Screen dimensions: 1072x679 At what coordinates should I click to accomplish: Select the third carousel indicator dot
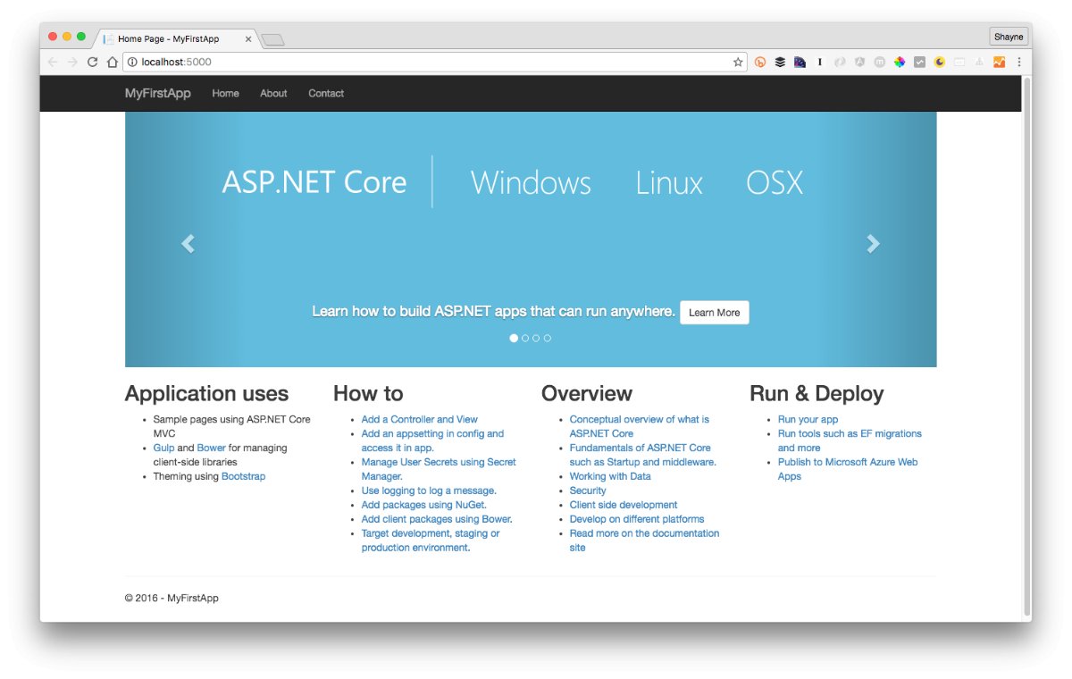tap(536, 339)
